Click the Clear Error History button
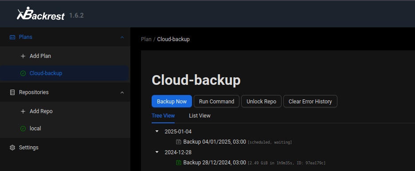The image size is (415, 171). pos(310,101)
